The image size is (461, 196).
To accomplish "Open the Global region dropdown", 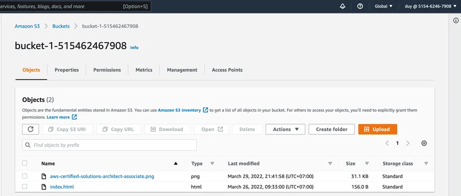I will click(x=384, y=6).
